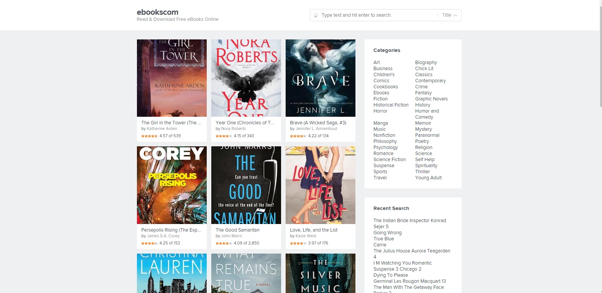
Task: Click star rating of Year One
Action: coord(224,136)
